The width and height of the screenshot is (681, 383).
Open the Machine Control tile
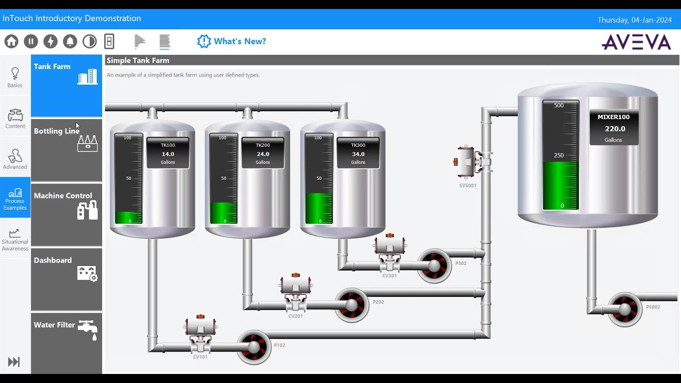coord(67,215)
